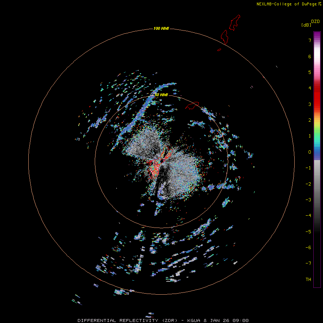The image size is (323, 323).
Task: Click the 6 value on the color scale
Action: [310, 56]
